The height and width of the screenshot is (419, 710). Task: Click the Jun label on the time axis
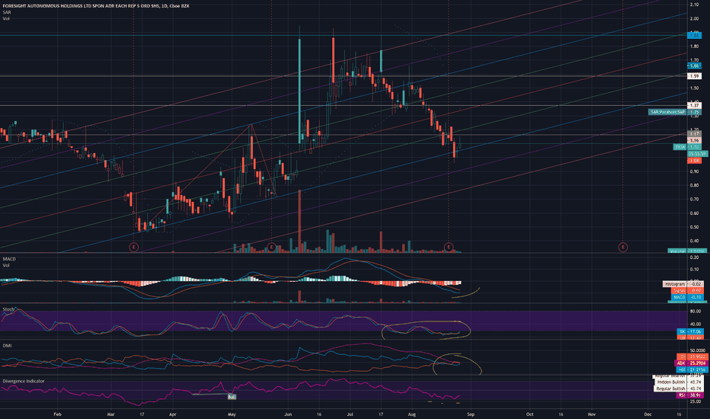pyautogui.click(x=288, y=414)
